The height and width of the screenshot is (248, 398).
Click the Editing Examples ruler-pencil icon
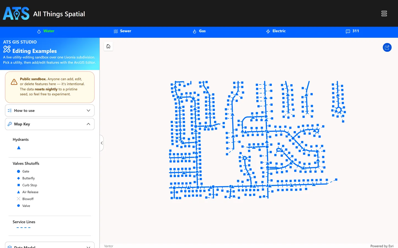click(7, 49)
